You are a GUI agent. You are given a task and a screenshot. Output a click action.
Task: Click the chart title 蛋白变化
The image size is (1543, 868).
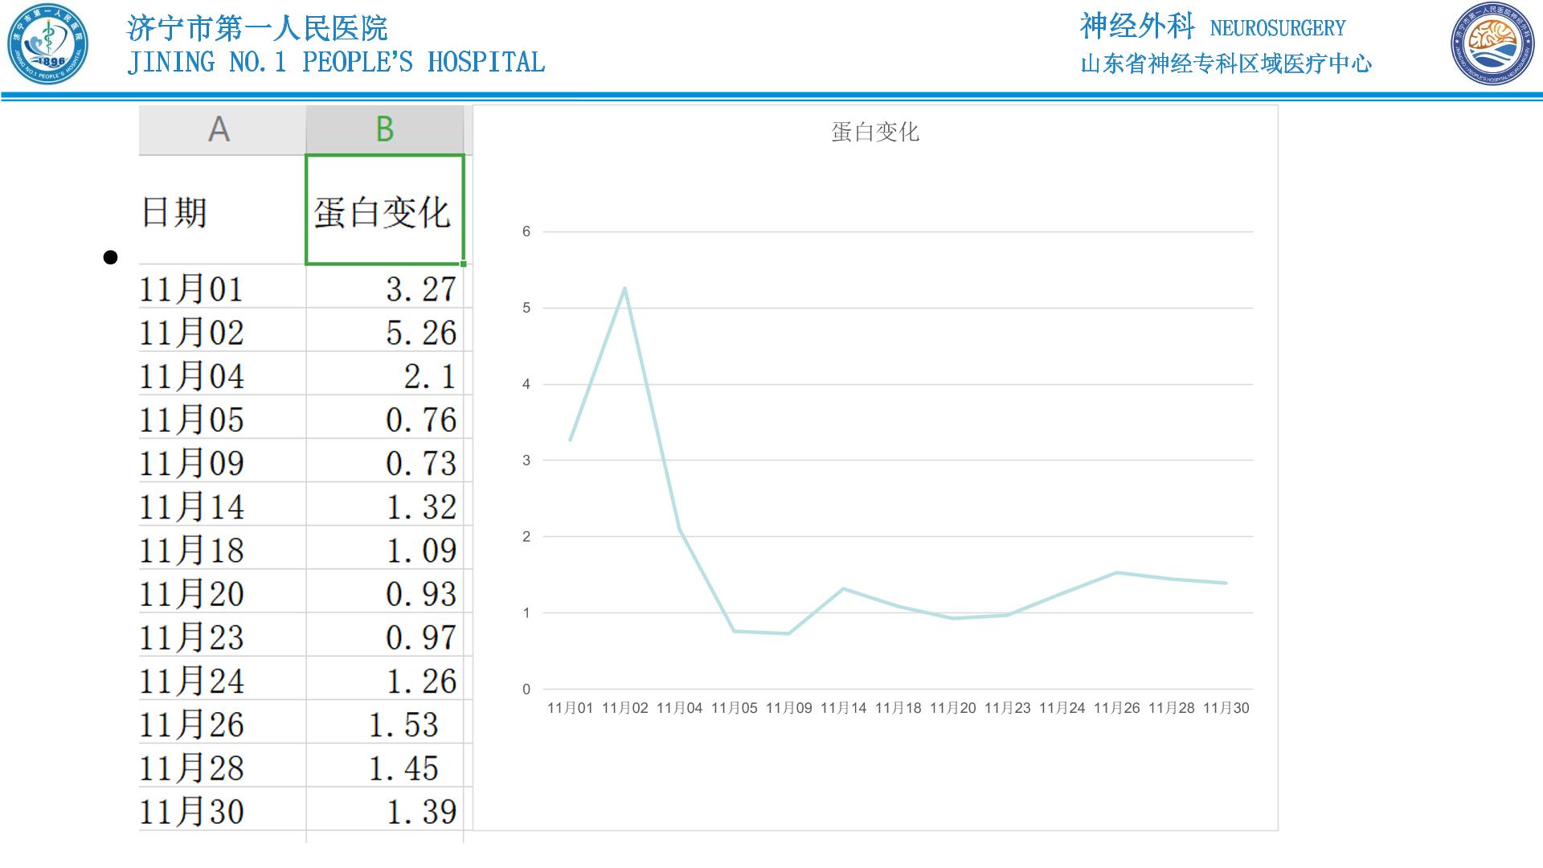pos(875,132)
